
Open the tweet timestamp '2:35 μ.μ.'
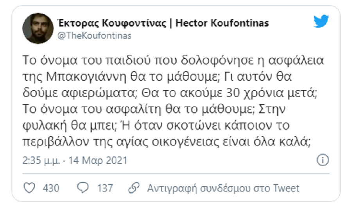tap(41, 160)
